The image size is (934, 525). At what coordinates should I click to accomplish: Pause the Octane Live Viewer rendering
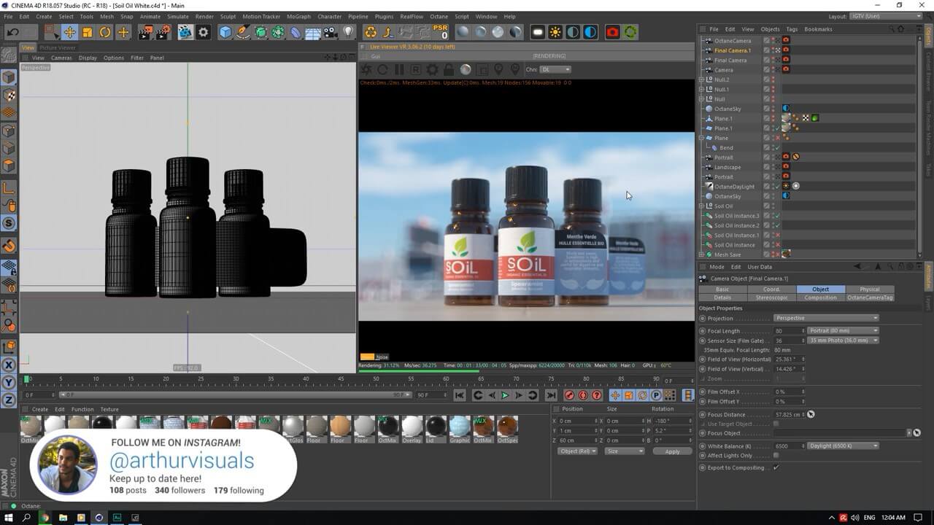pyautogui.click(x=398, y=69)
